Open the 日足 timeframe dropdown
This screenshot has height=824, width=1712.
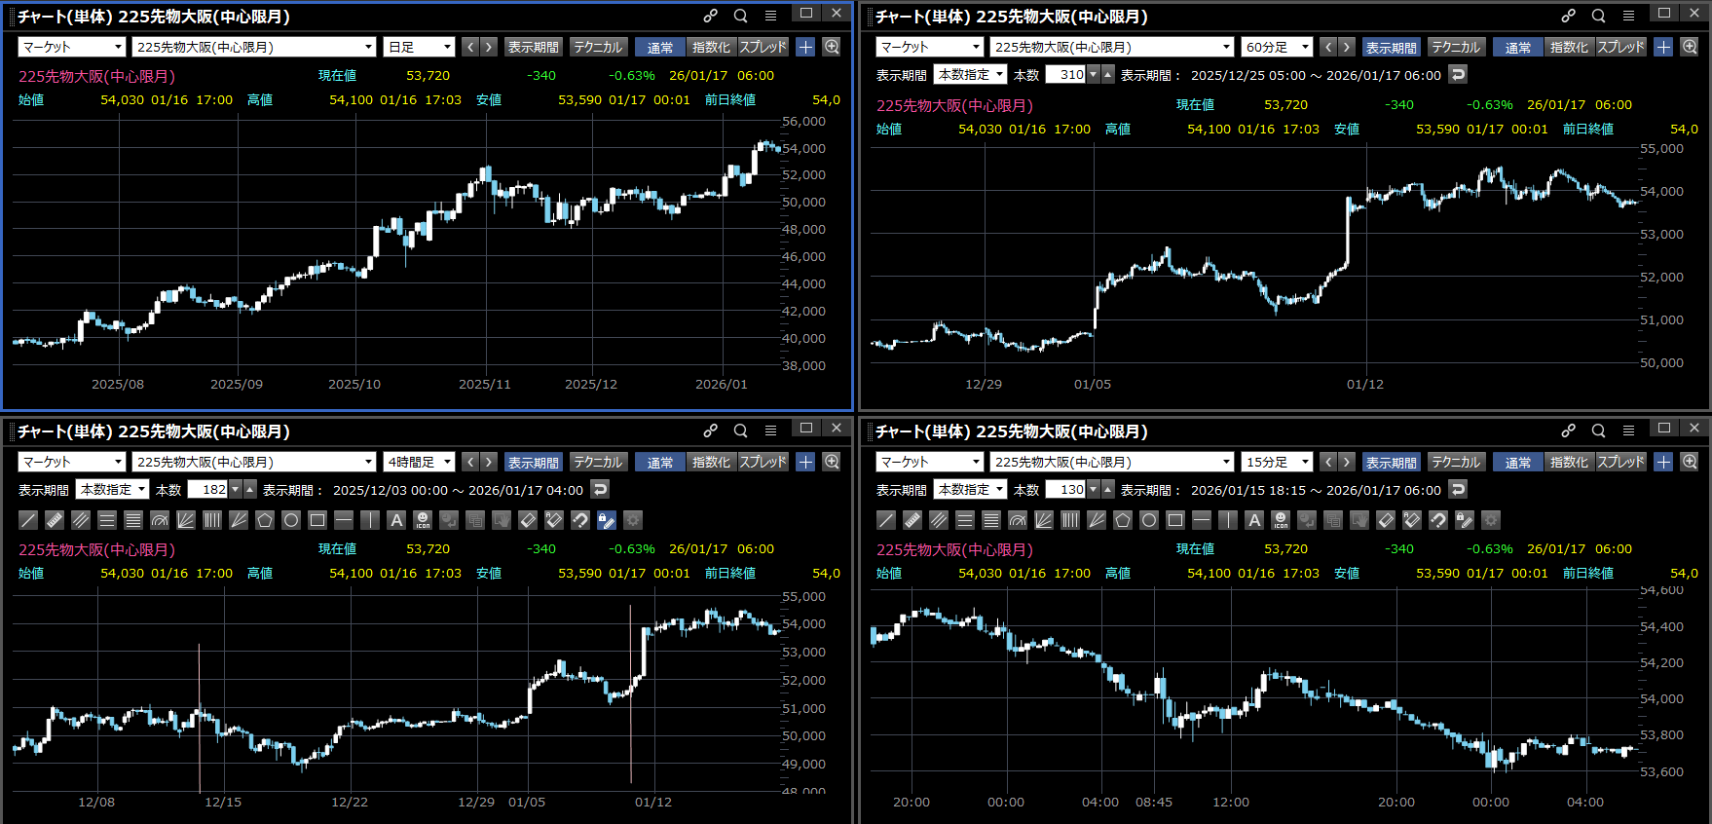click(420, 47)
